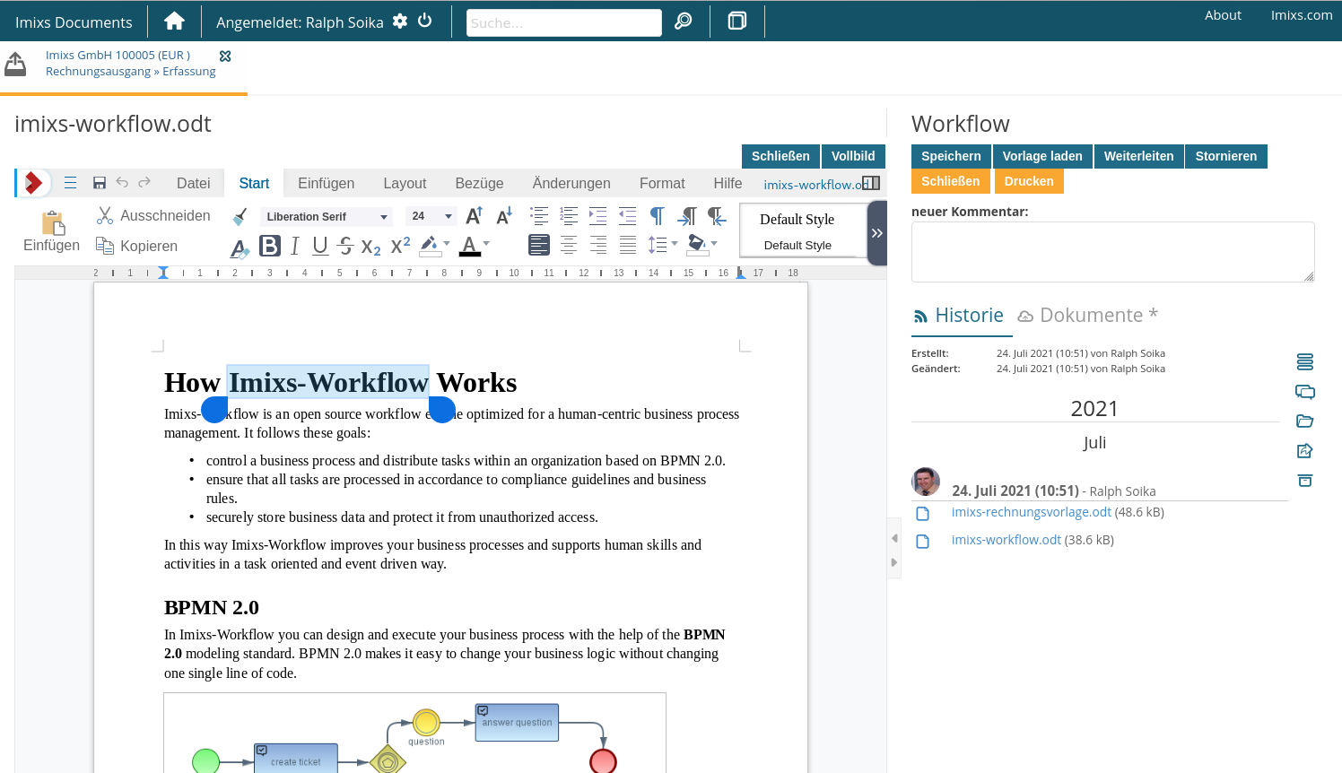Open the Liberation Serif font dropdown
Image resolution: width=1342 pixels, height=773 pixels.
coord(326,216)
